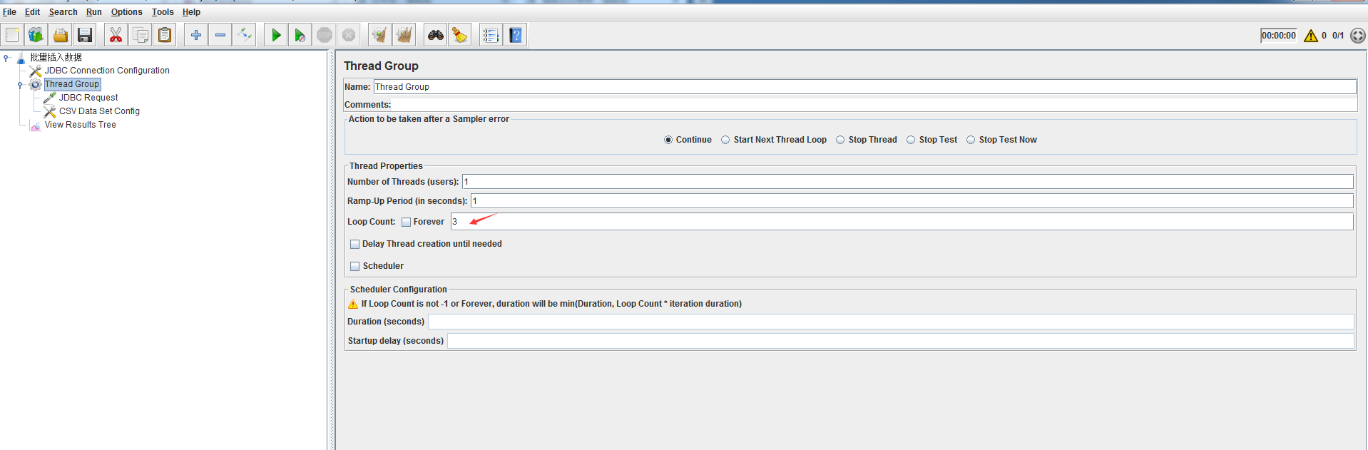This screenshot has width=1368, height=450.
Task: Collapse all nodes with minus icon
Action: coord(220,35)
